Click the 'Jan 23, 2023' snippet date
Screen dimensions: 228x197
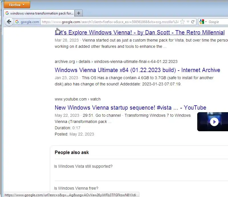(x=66, y=78)
